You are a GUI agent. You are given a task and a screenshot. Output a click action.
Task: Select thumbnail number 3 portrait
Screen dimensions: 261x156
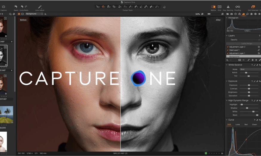pos(3,84)
